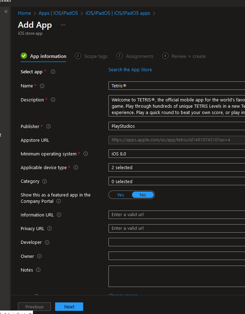Open the Minimum operating system dropdown
245x314 pixels.
click(177, 154)
